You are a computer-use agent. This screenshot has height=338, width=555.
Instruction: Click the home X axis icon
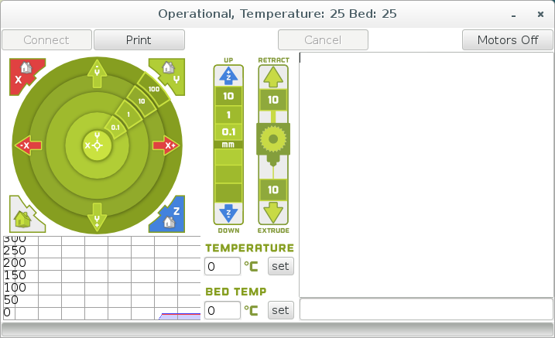click(24, 73)
